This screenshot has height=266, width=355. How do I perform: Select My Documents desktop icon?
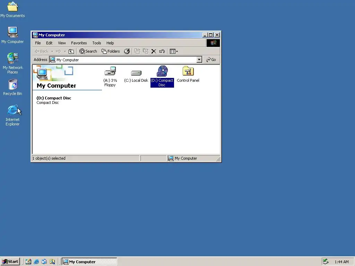point(12,9)
